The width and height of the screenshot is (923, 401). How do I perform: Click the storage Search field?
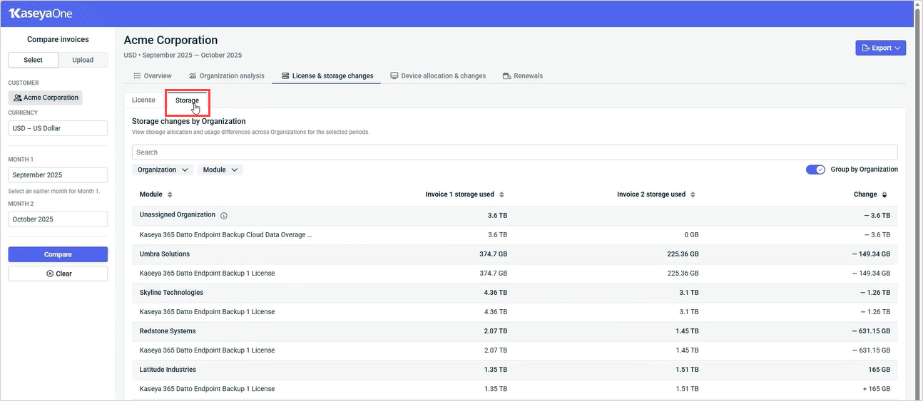click(514, 152)
